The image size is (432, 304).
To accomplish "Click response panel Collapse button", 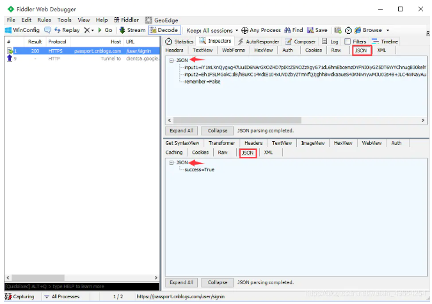I will [x=218, y=282].
